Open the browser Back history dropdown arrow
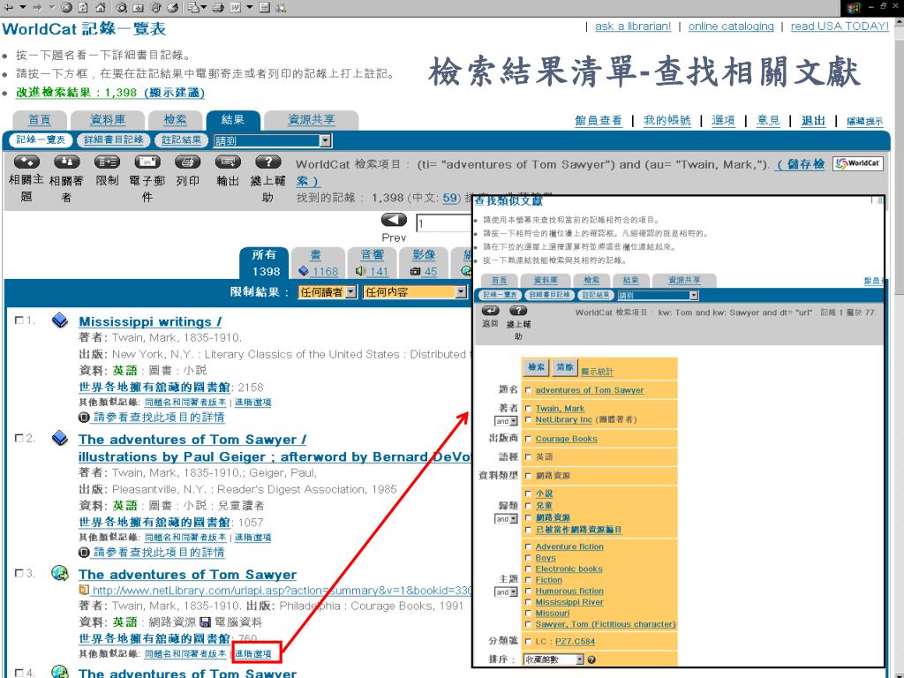The height and width of the screenshot is (678, 904). tap(22, 7)
